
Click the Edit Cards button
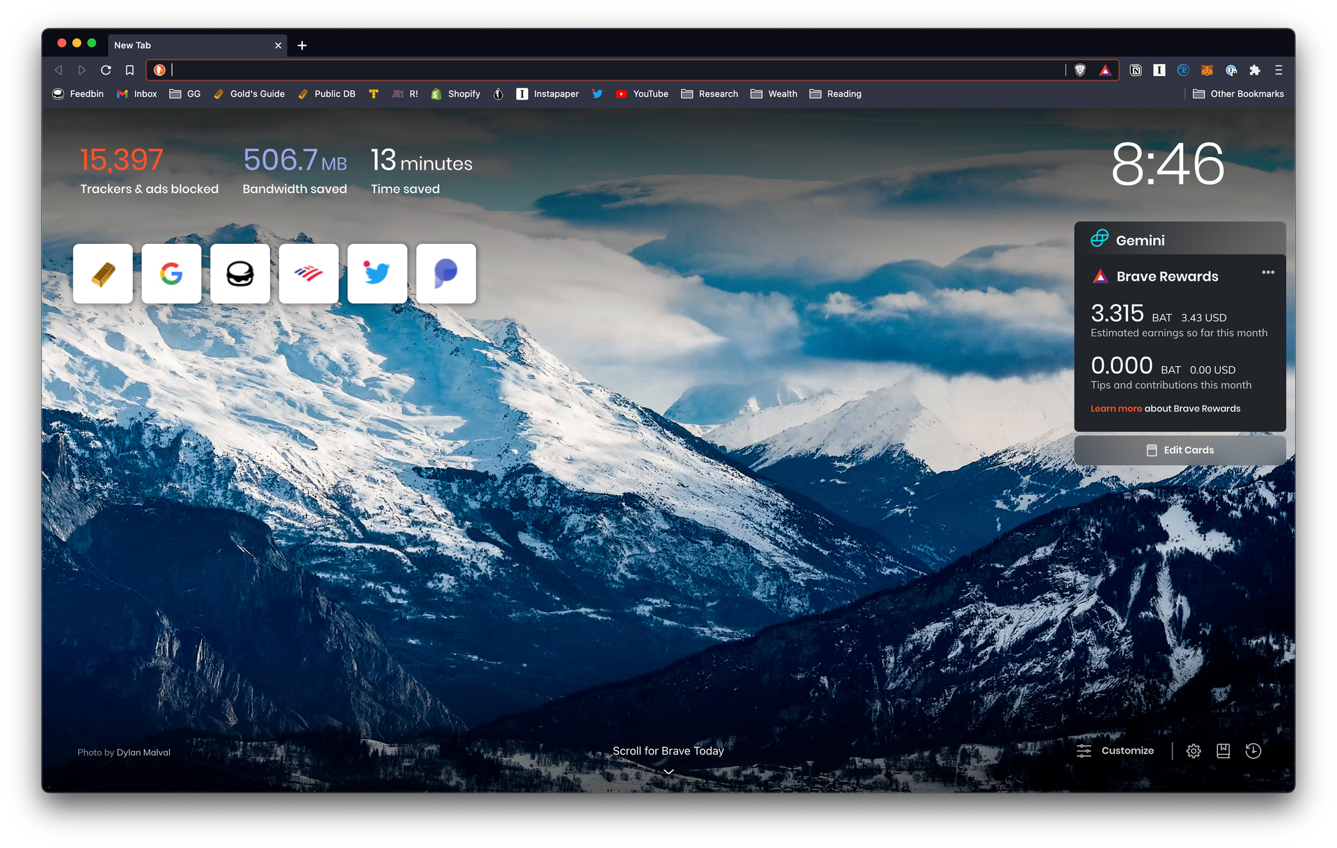pyautogui.click(x=1180, y=450)
